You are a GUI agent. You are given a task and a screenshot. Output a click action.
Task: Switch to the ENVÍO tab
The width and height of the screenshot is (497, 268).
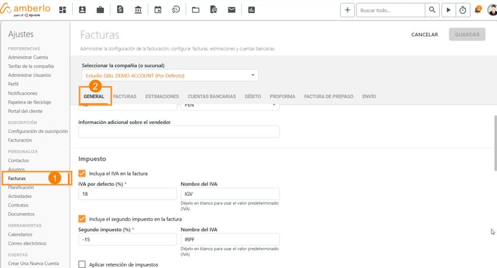369,97
